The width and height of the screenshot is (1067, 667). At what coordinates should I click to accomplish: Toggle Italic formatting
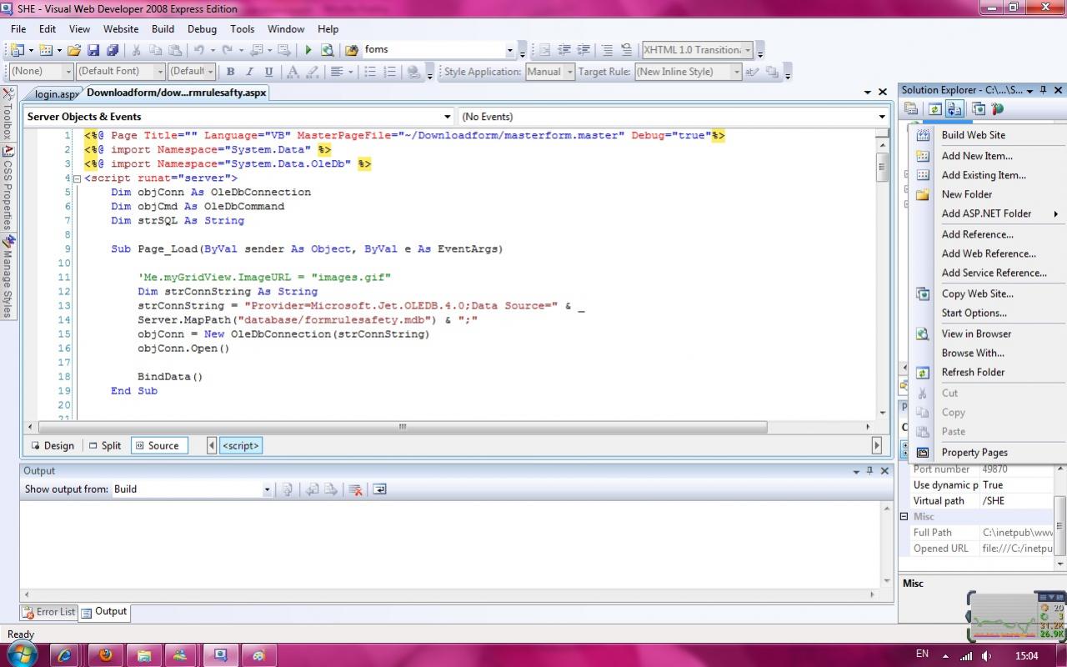tap(249, 72)
